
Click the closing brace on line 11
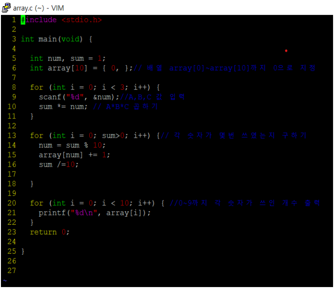[32, 116]
